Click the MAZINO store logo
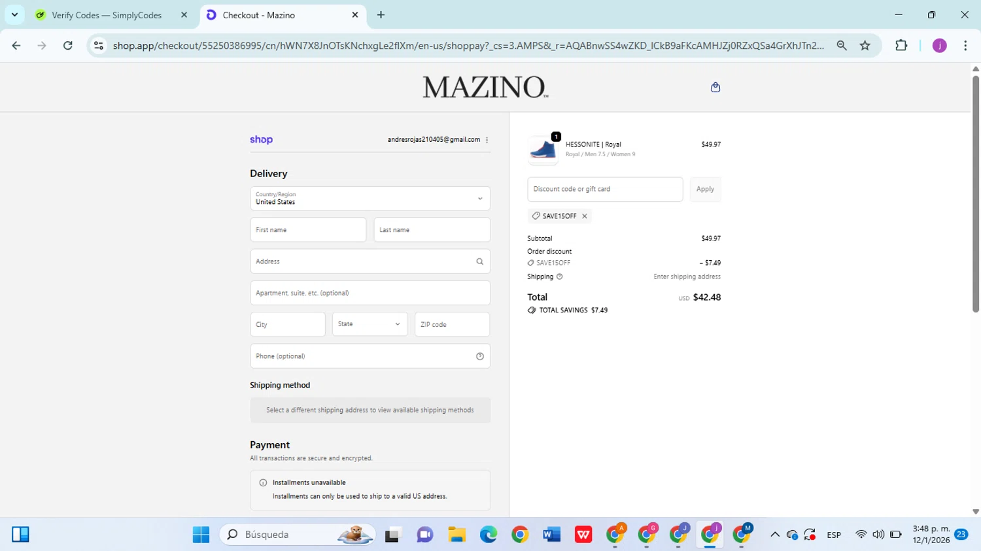981x551 pixels. 485,87
